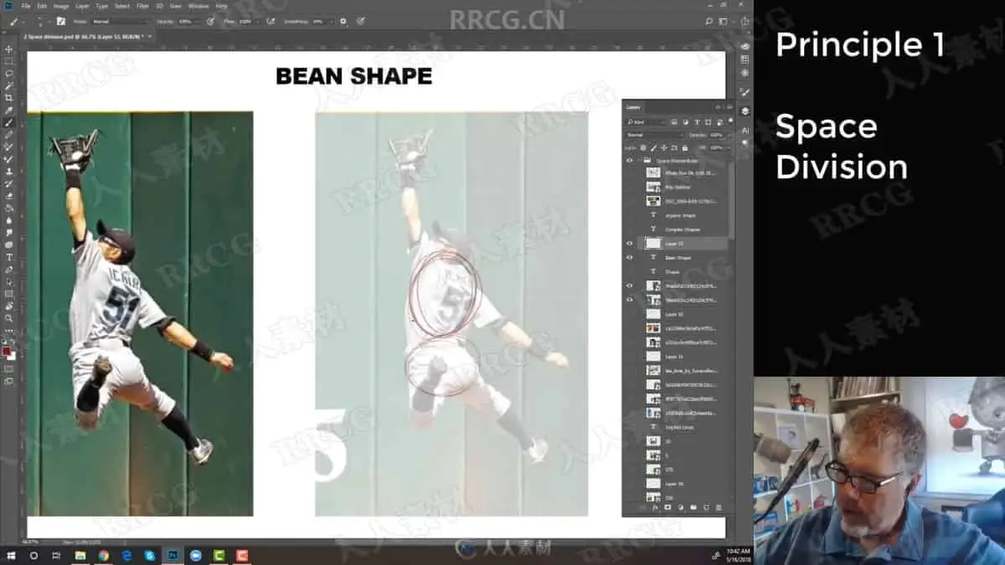
Task: Open the Filter menu
Action: (143, 5)
